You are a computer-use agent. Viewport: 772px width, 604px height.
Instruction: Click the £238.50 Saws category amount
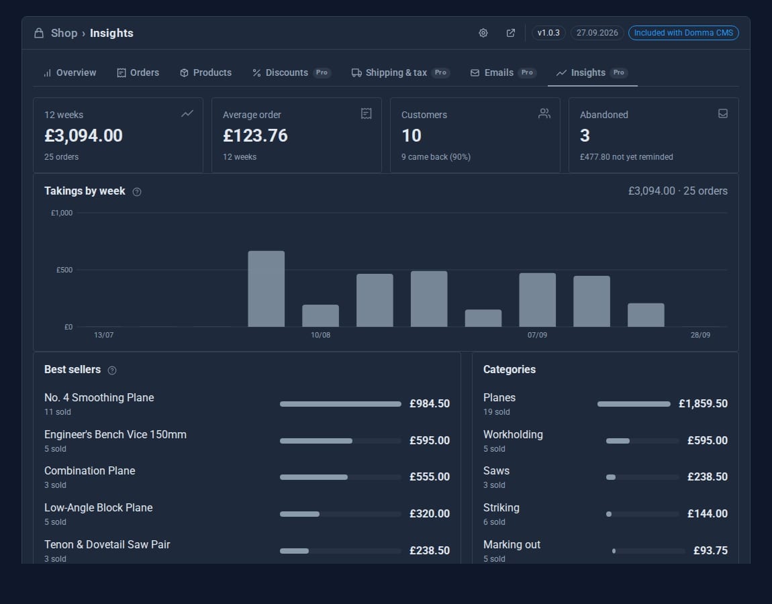click(708, 477)
